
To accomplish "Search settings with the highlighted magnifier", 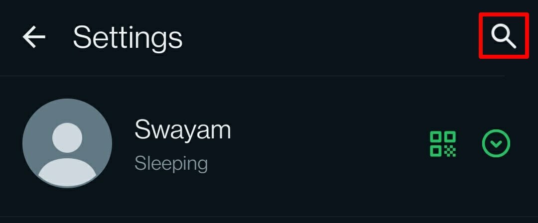I will (503, 36).
